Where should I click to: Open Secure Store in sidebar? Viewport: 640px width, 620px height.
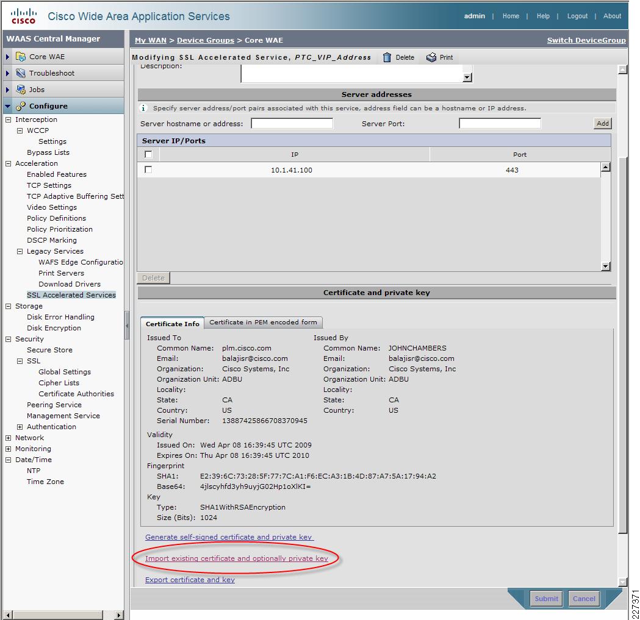click(49, 350)
